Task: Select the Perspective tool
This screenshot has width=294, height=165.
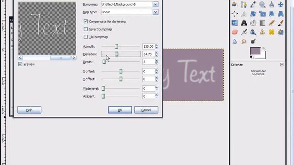Action: [x=281, y=14]
